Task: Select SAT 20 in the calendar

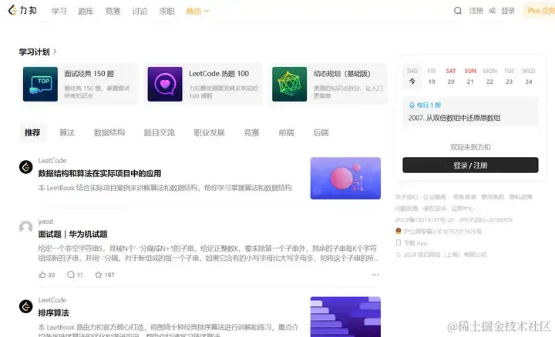Action: [451, 76]
